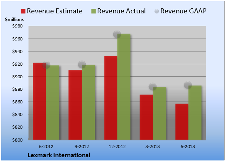Select the green actual bar for 6-2013

[195, 113]
